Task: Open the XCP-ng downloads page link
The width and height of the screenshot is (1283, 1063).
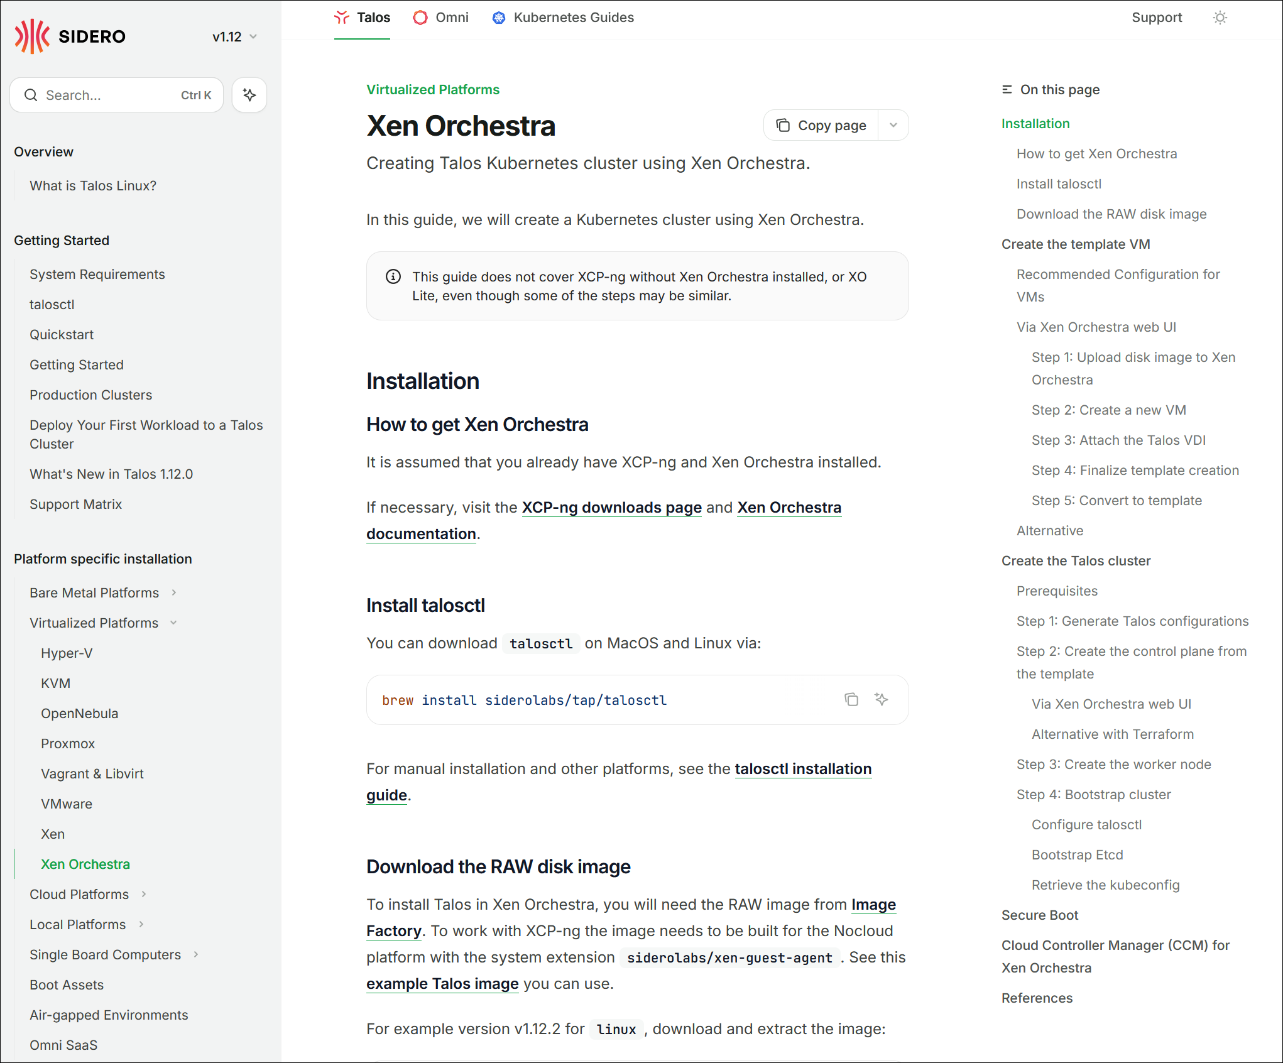Action: coord(611,507)
